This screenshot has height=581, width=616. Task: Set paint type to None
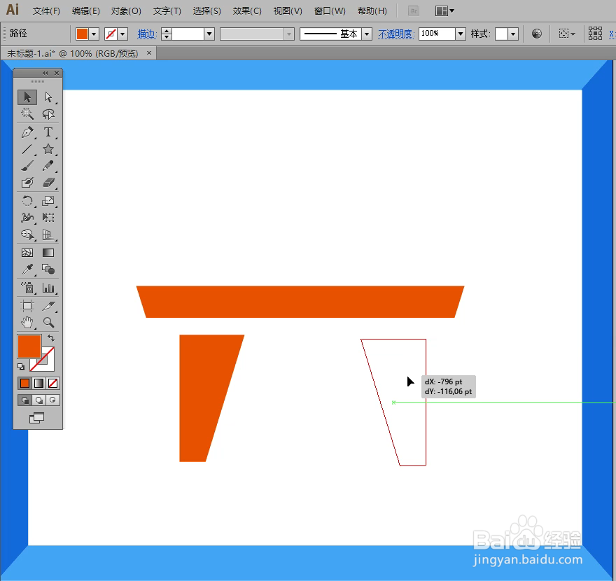[x=52, y=383]
